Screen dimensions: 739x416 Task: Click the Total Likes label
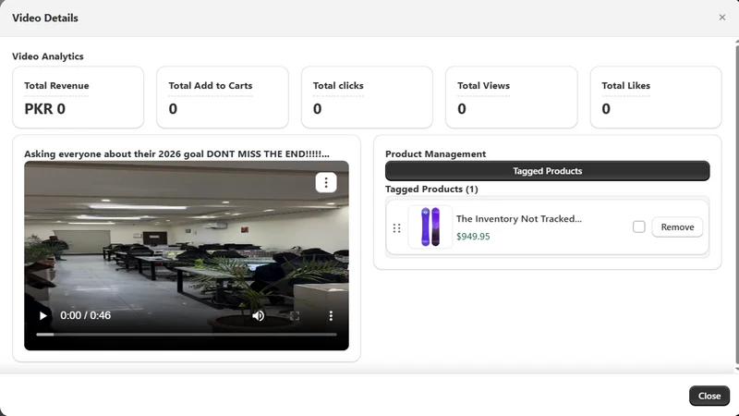pos(626,86)
